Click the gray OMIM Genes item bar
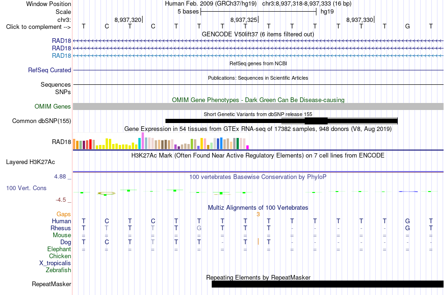Image resolution: width=444 pixels, height=295 pixels. 258,106
